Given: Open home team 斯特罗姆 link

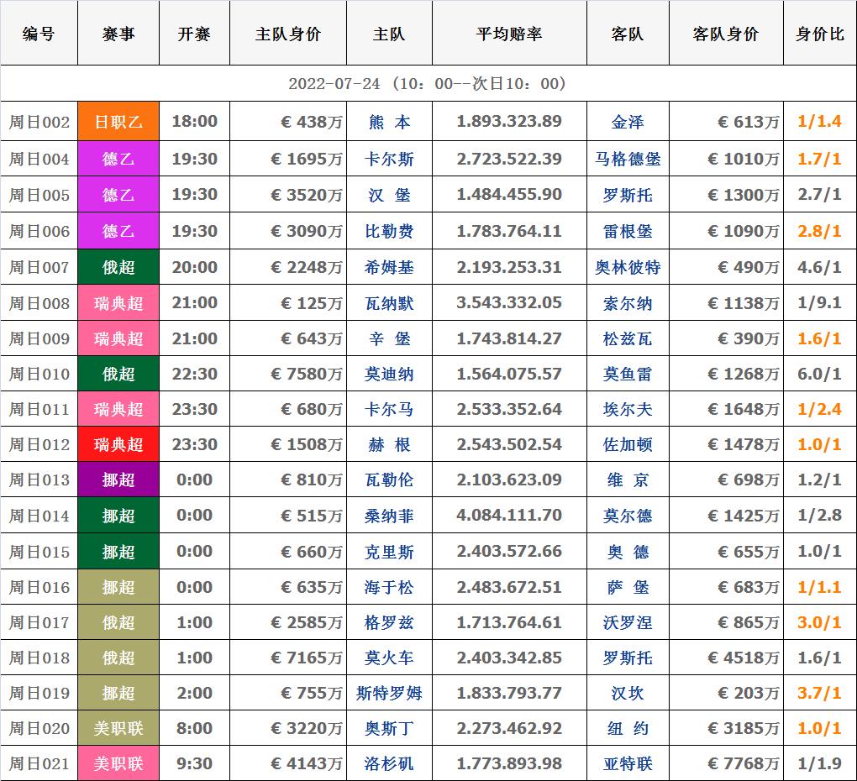Looking at the screenshot, I should coord(389,693).
